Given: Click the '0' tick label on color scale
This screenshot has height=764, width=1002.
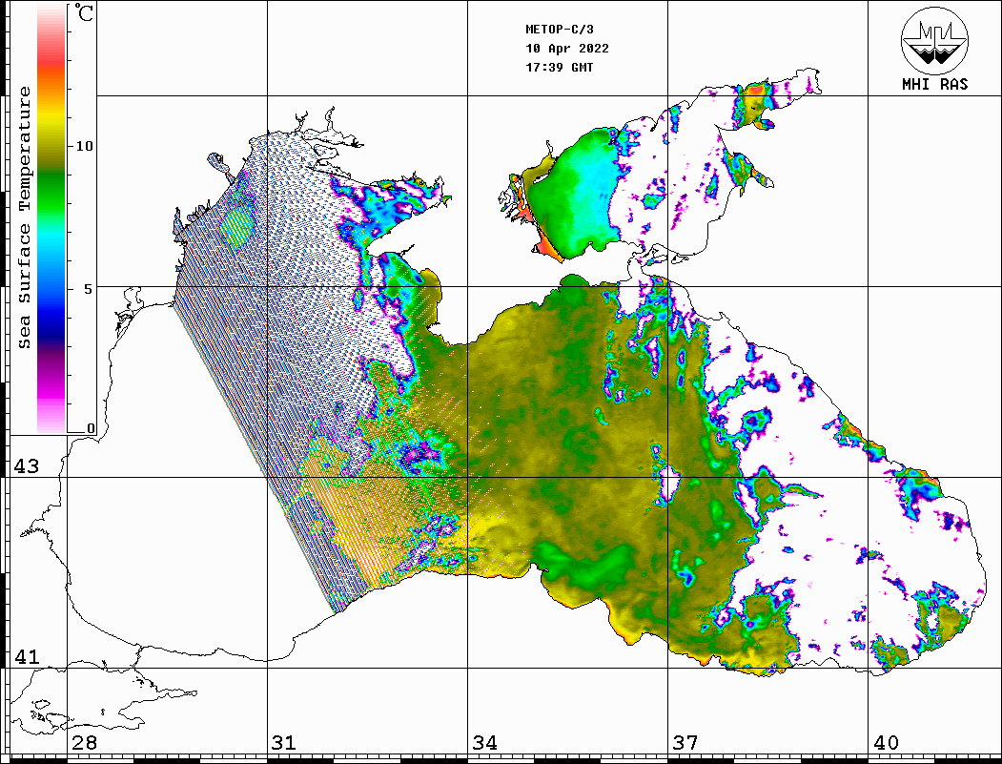Looking at the screenshot, I should [91, 428].
